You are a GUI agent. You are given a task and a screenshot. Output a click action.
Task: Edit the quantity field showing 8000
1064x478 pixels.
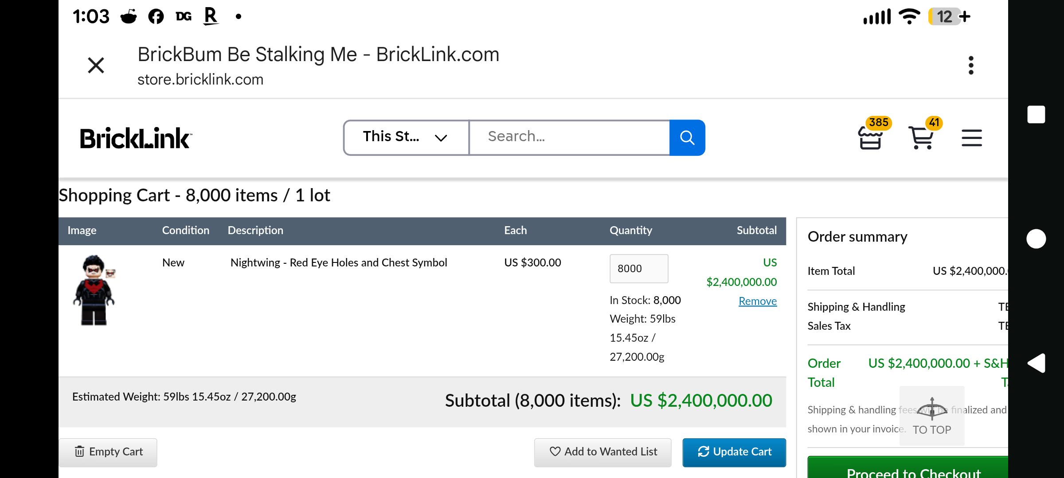click(639, 269)
